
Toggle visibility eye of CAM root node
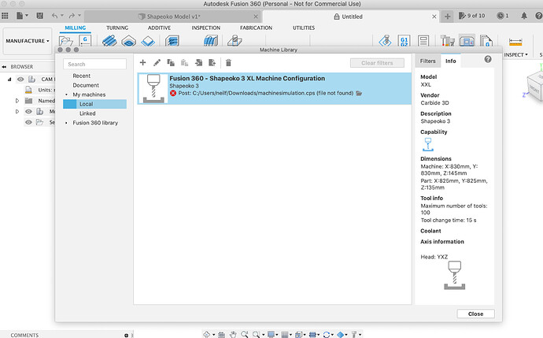(x=20, y=80)
